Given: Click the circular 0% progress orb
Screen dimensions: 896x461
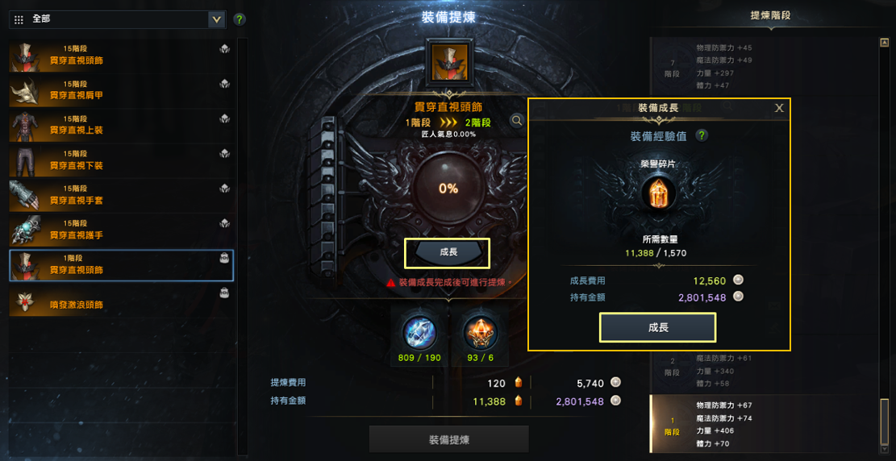Looking at the screenshot, I should pos(448,189).
